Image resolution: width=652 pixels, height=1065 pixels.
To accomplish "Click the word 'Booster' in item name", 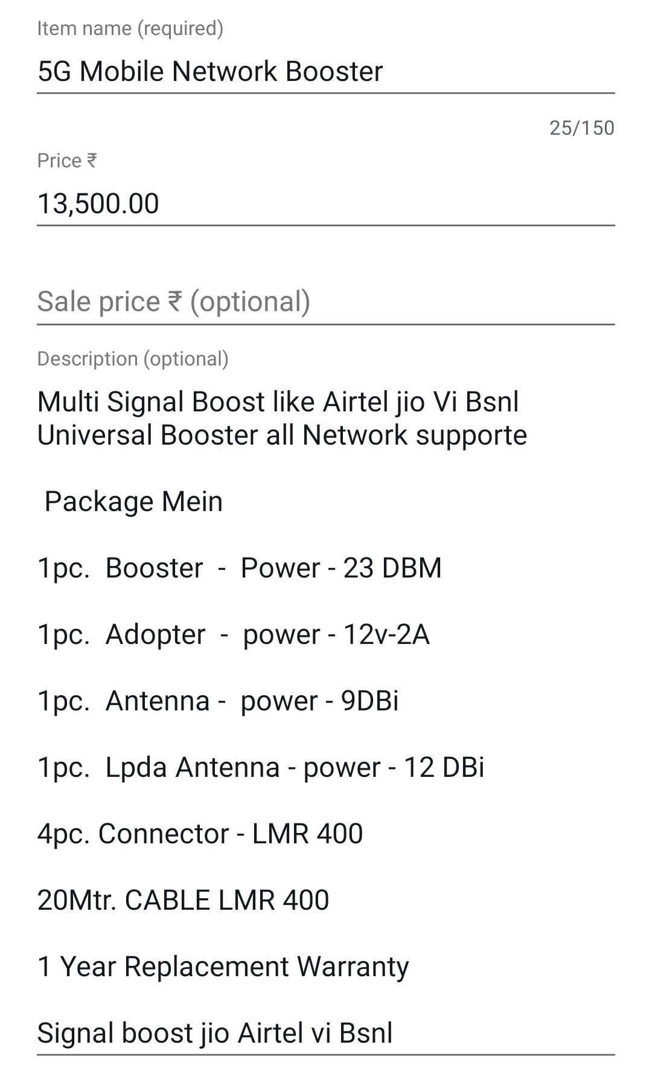I will pyautogui.click(x=334, y=71).
